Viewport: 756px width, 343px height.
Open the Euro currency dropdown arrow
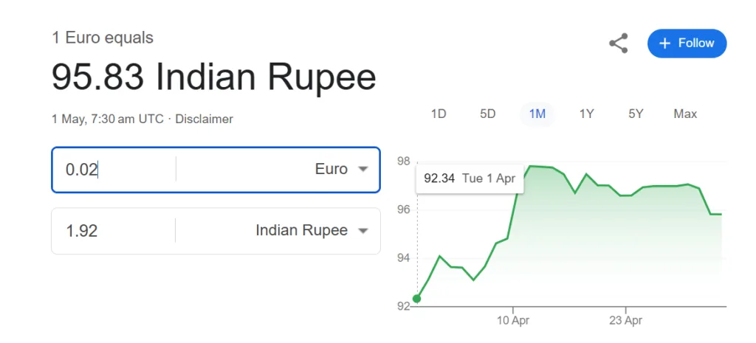pos(363,169)
